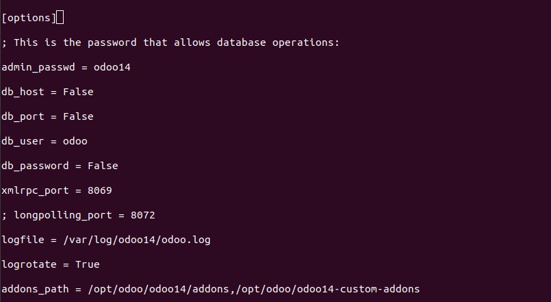Image resolution: width=551 pixels, height=302 pixels.
Task: Click the logfile key name
Action: point(23,240)
